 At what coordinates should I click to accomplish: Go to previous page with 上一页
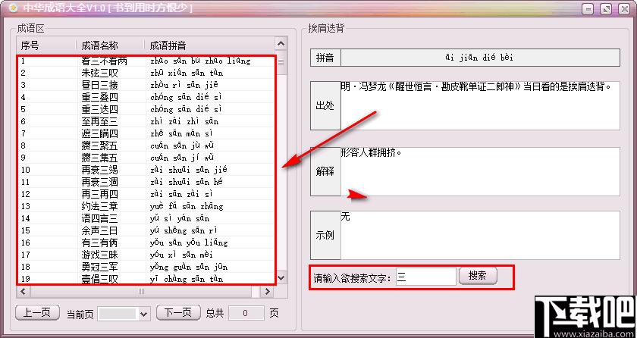pyautogui.click(x=37, y=312)
